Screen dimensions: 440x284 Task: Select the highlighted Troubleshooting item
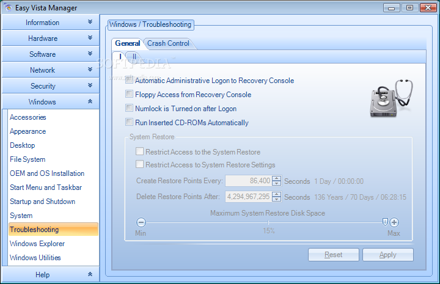coord(53,229)
